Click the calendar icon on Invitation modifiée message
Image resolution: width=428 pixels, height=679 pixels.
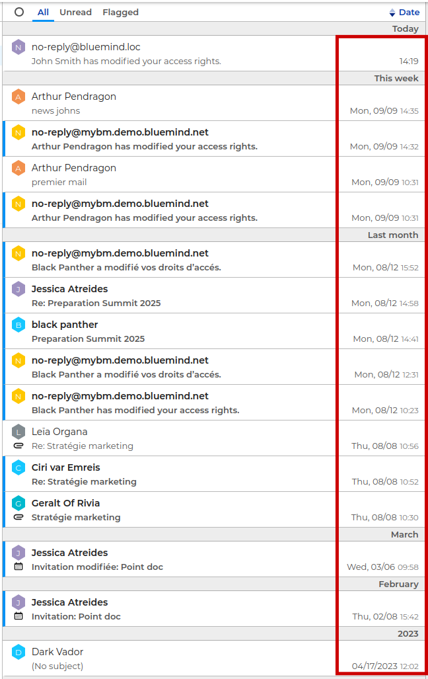(x=18, y=567)
